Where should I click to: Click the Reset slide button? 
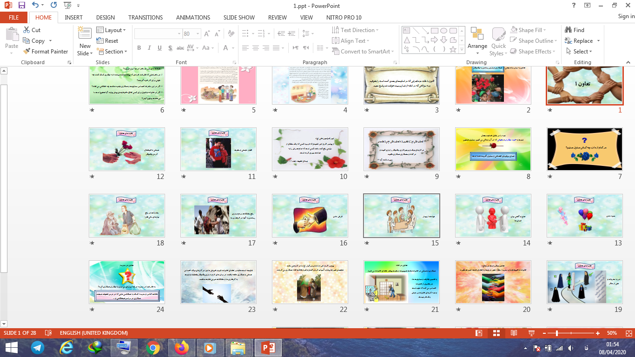(x=108, y=41)
